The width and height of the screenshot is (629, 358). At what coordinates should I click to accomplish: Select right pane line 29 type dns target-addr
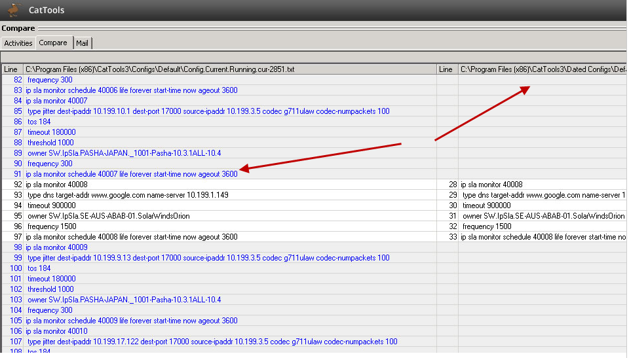click(544, 195)
